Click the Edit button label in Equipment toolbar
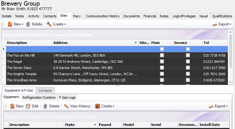This screenshot has height=129, width=235. [x=35, y=106]
